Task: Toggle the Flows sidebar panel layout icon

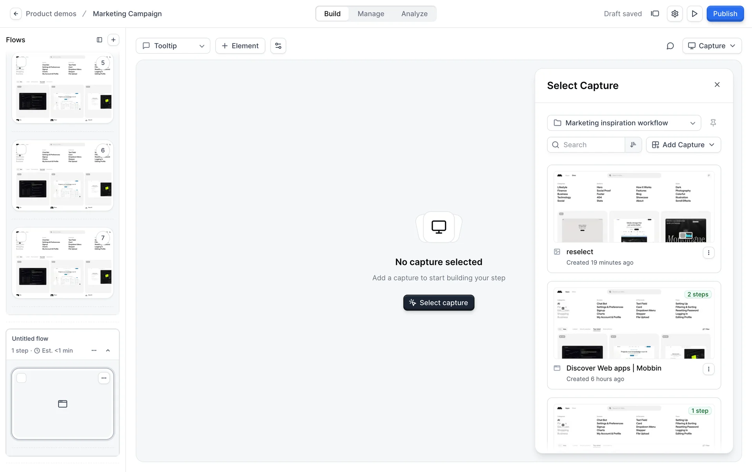Action: tap(99, 40)
